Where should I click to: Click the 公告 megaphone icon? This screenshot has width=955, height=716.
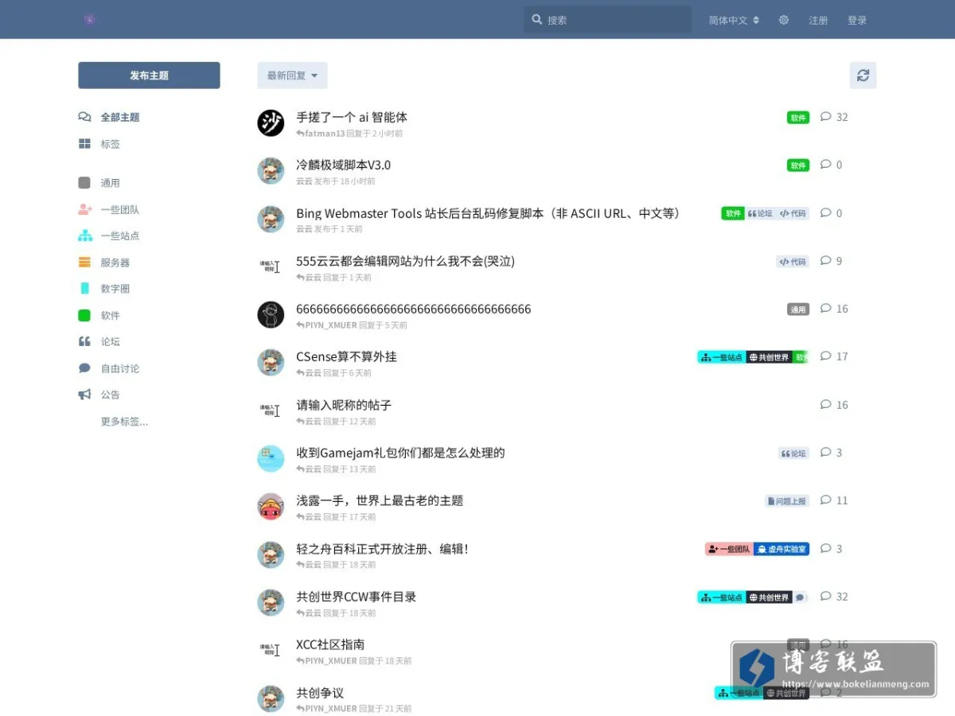pyautogui.click(x=84, y=395)
